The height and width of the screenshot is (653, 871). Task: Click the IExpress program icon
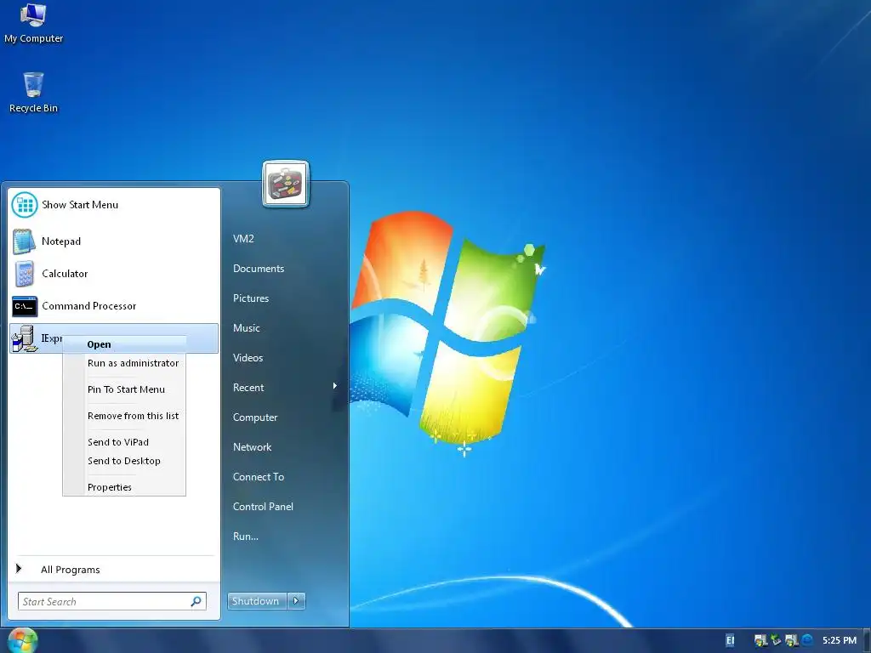[x=25, y=338]
